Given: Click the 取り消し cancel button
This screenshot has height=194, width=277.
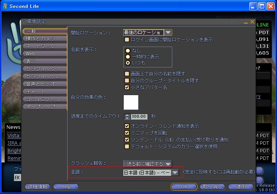Looking at the screenshot, I should tap(212, 186).
